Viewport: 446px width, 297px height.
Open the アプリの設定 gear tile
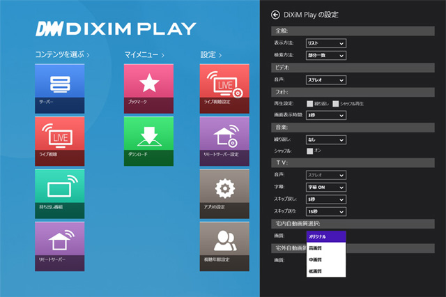[224, 194]
